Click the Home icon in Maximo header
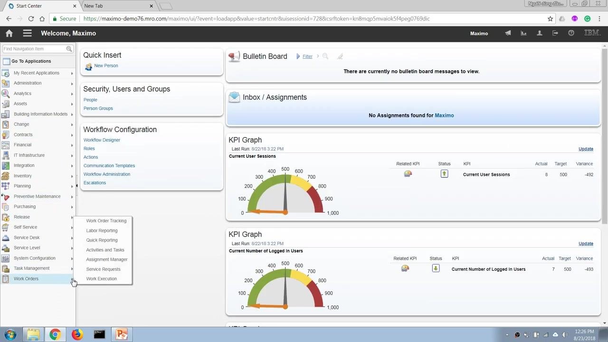The width and height of the screenshot is (608, 342). point(9,33)
